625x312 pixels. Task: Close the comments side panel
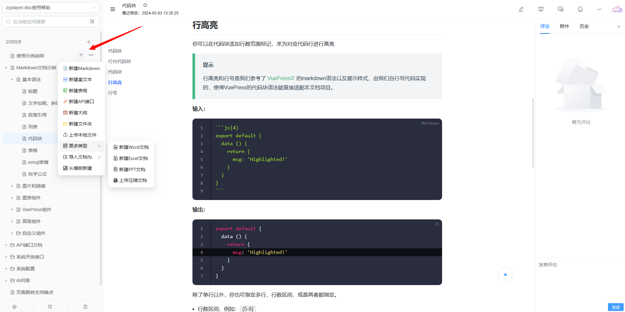(619, 27)
